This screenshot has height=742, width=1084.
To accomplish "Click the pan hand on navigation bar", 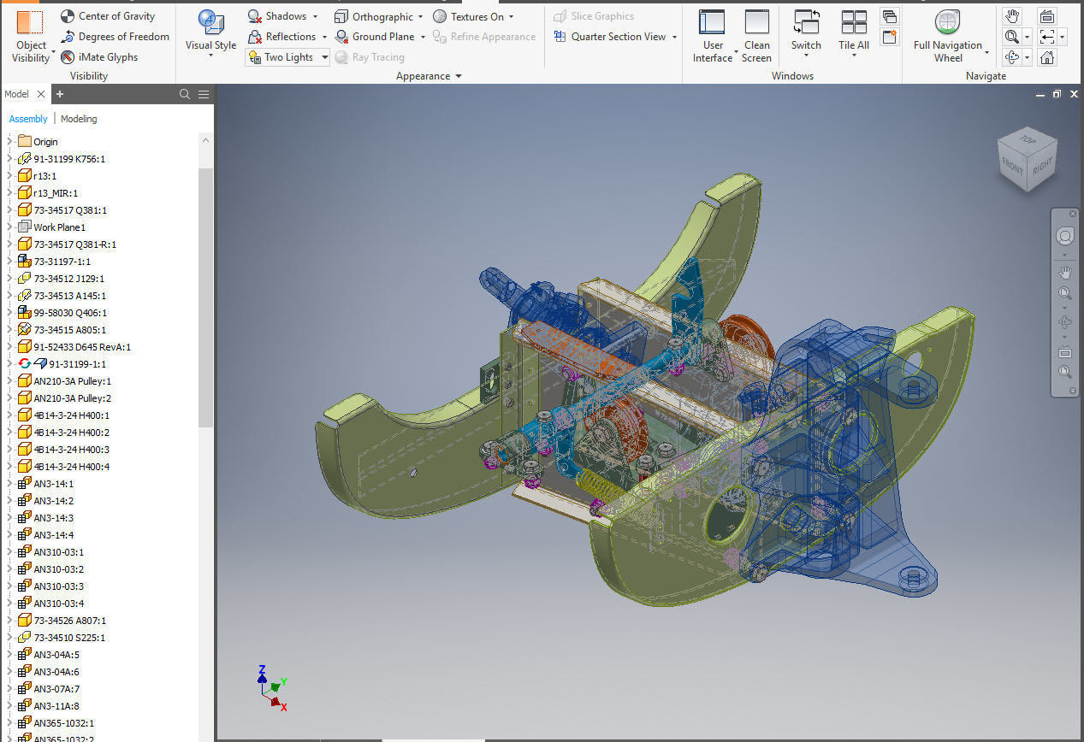I will (x=1065, y=273).
